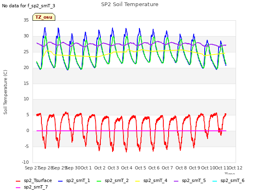This screenshot has width=260, height=195.
Task: Click the Oct 1 x-axis tick label
Action: pos(86,168)
